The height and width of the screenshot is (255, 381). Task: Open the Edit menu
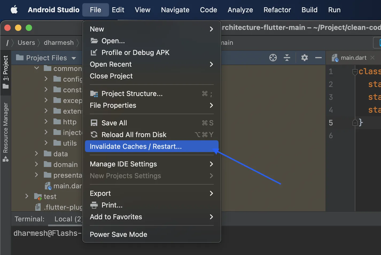click(118, 10)
